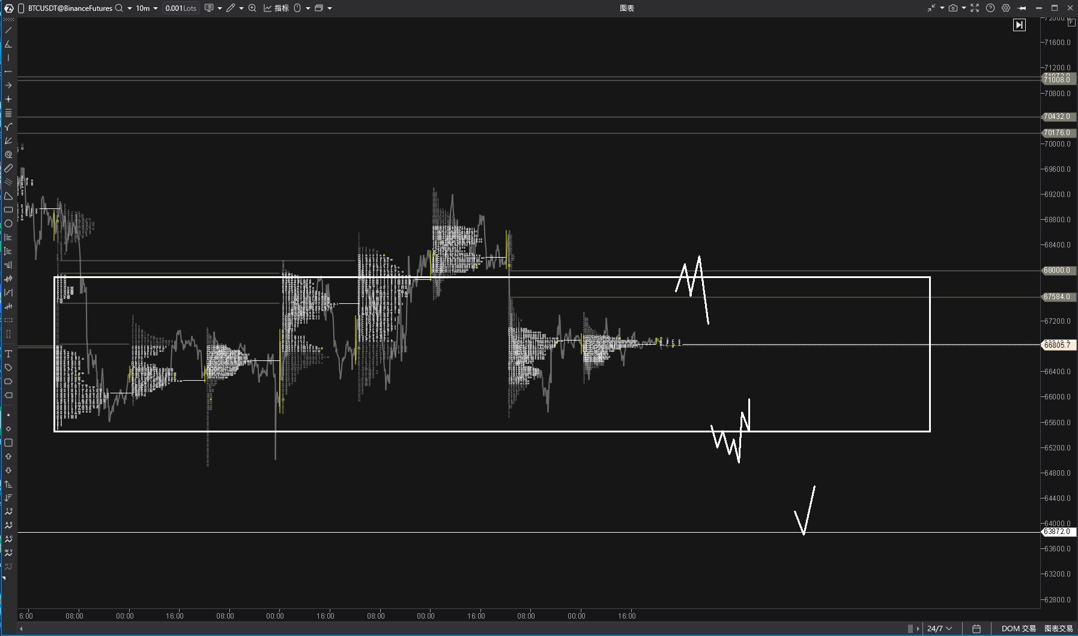Click the 63872.0 price level label
1078x636 pixels.
pyautogui.click(x=1058, y=532)
